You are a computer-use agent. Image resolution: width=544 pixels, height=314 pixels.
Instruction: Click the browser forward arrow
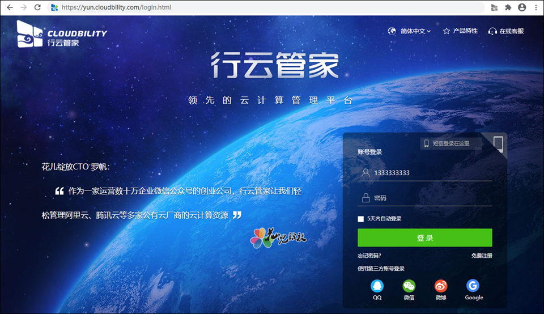[x=24, y=7]
